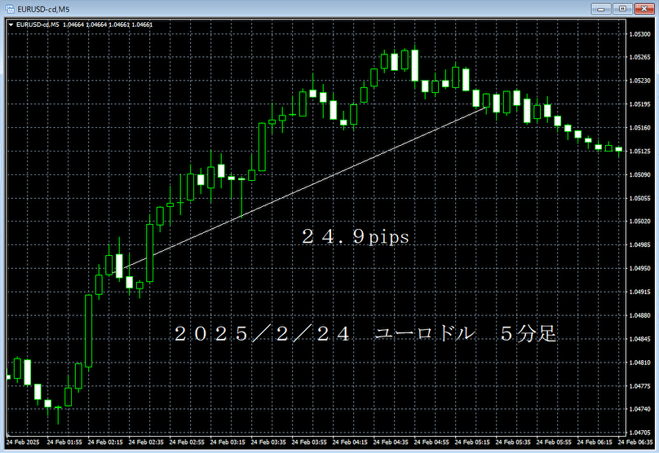Click price level 1.05195 on scale

coord(639,104)
